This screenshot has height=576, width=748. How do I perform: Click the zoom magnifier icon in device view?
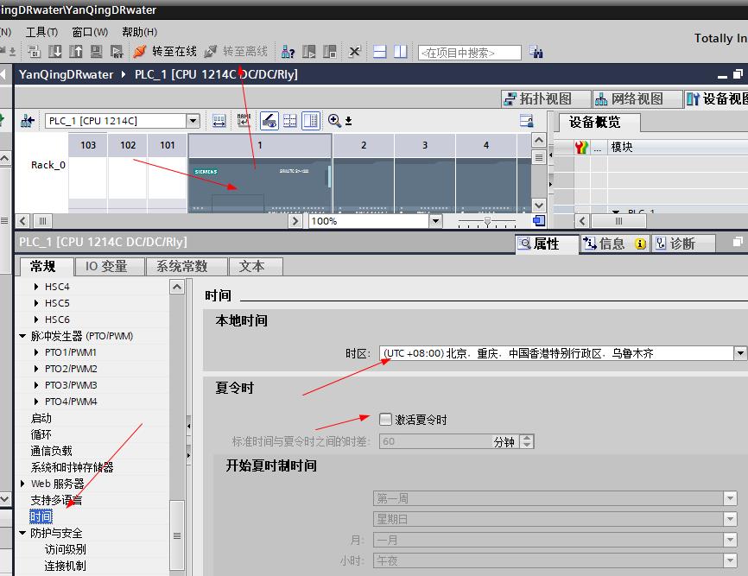point(335,121)
